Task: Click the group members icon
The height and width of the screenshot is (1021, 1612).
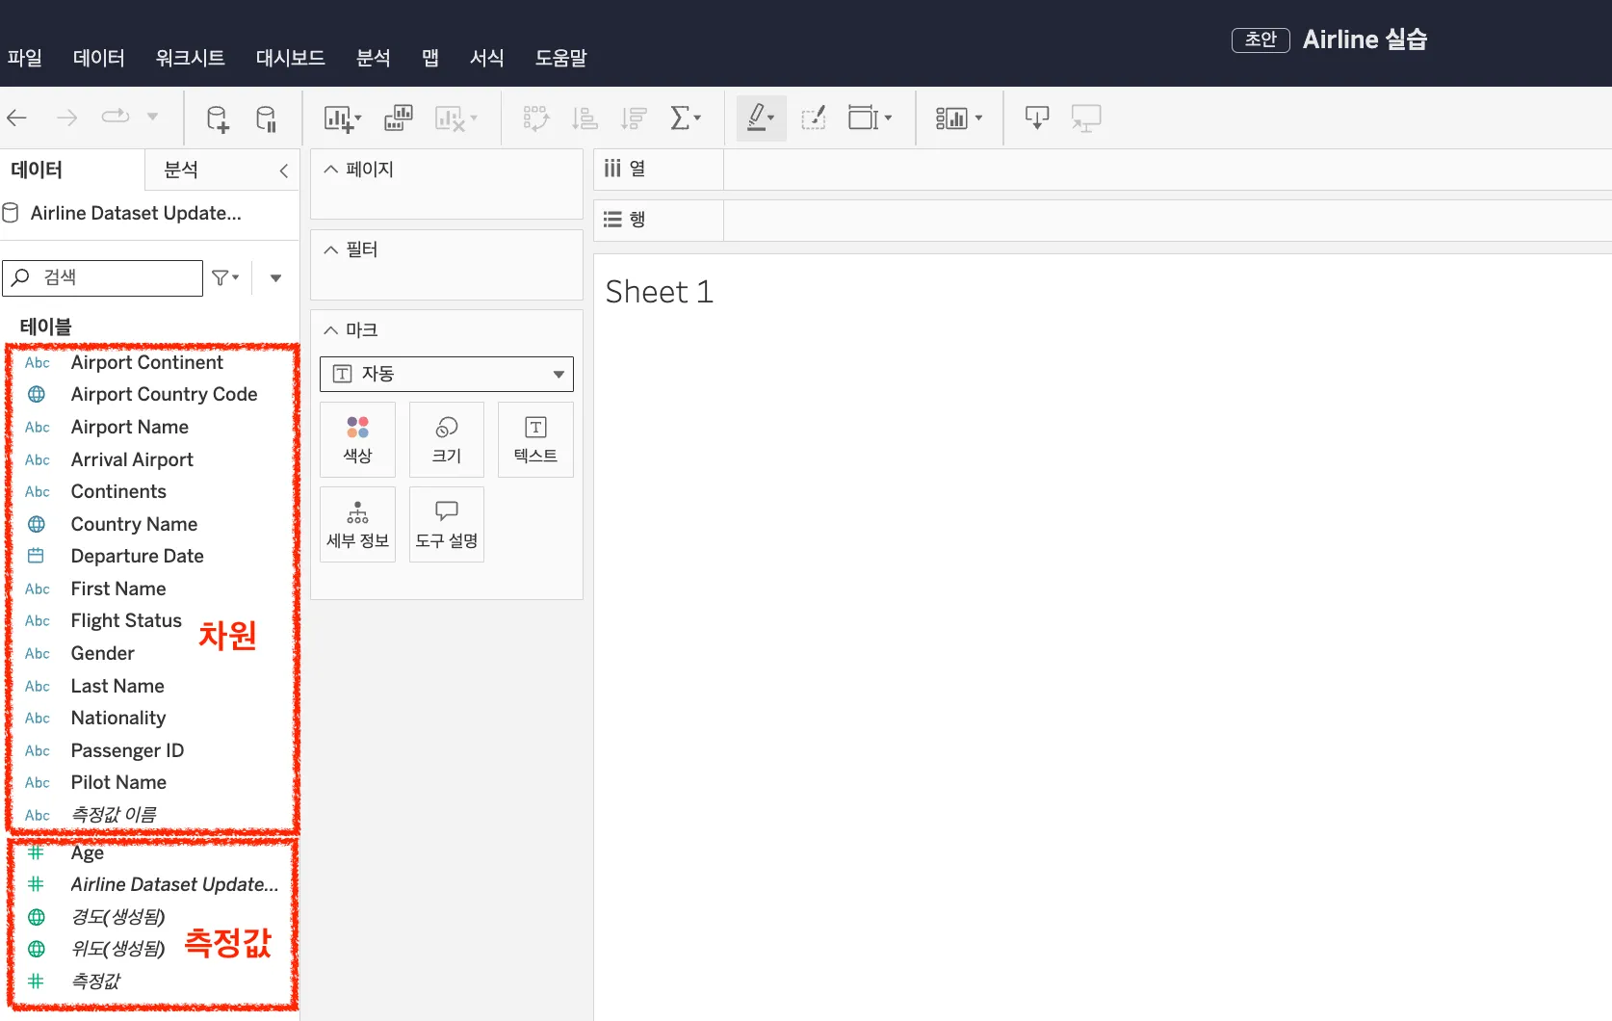Action: [x=814, y=118]
